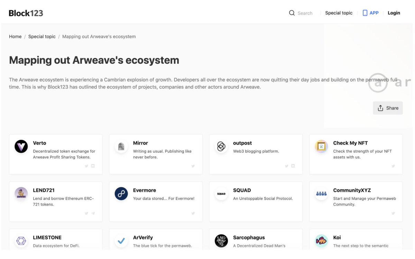Click 'Start and Manage your Permaweb Community' text

click(365, 201)
